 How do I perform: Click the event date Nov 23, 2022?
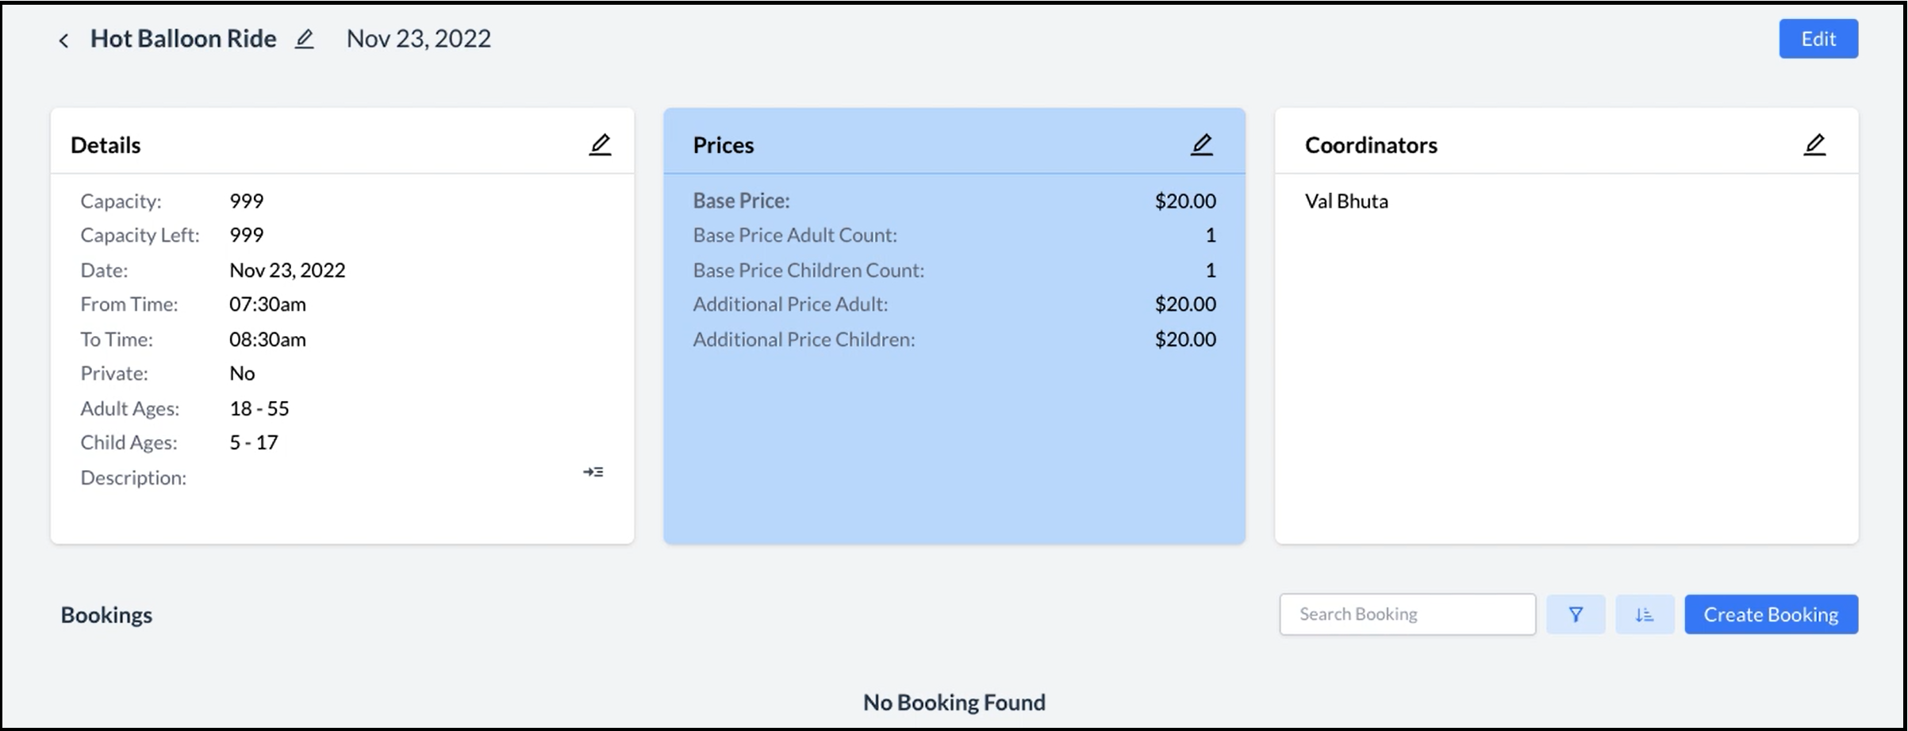pos(419,38)
